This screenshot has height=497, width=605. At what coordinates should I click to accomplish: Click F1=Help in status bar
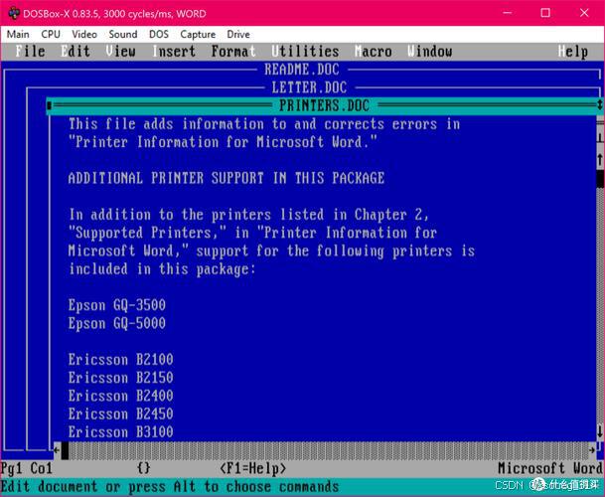253,468
